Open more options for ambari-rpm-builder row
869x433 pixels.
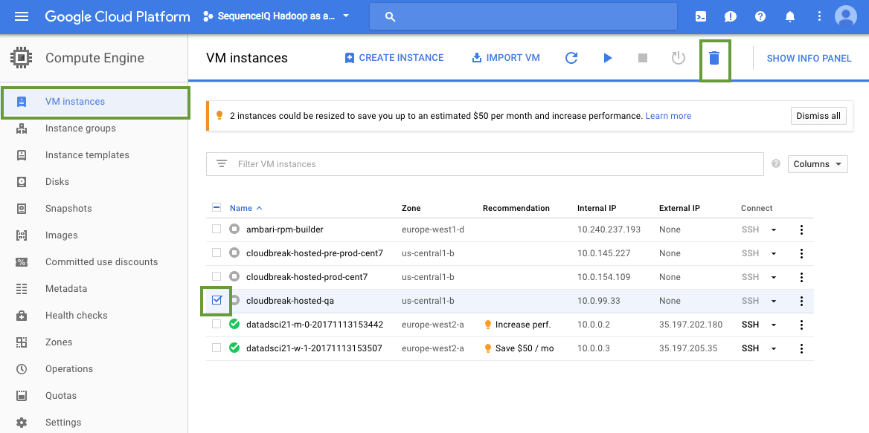[x=801, y=229]
